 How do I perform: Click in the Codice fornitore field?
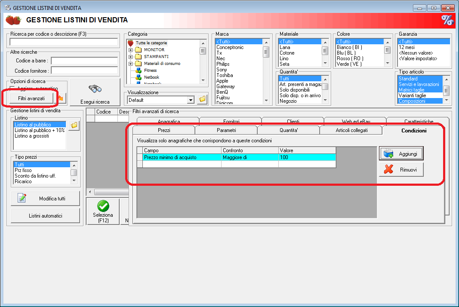point(84,71)
